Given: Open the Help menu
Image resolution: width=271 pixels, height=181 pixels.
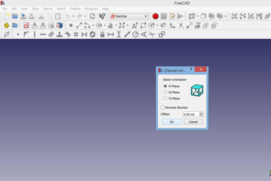Looking at the screenshot, I should (x=105, y=9).
